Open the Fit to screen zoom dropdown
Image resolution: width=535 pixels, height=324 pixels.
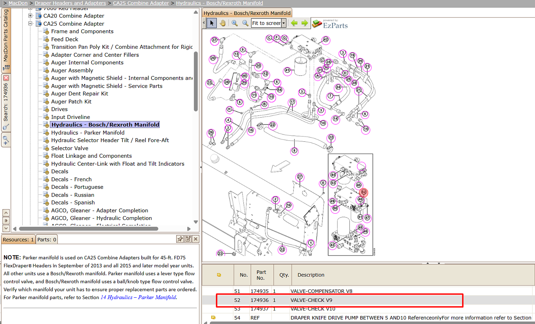[x=284, y=23]
